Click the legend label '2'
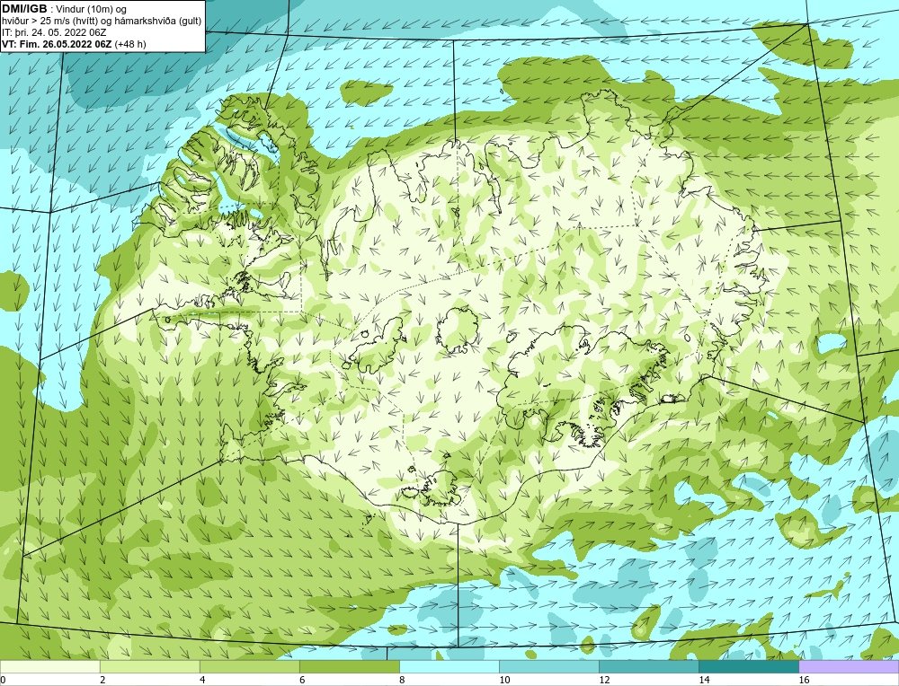This screenshot has width=899, height=686. 102,680
